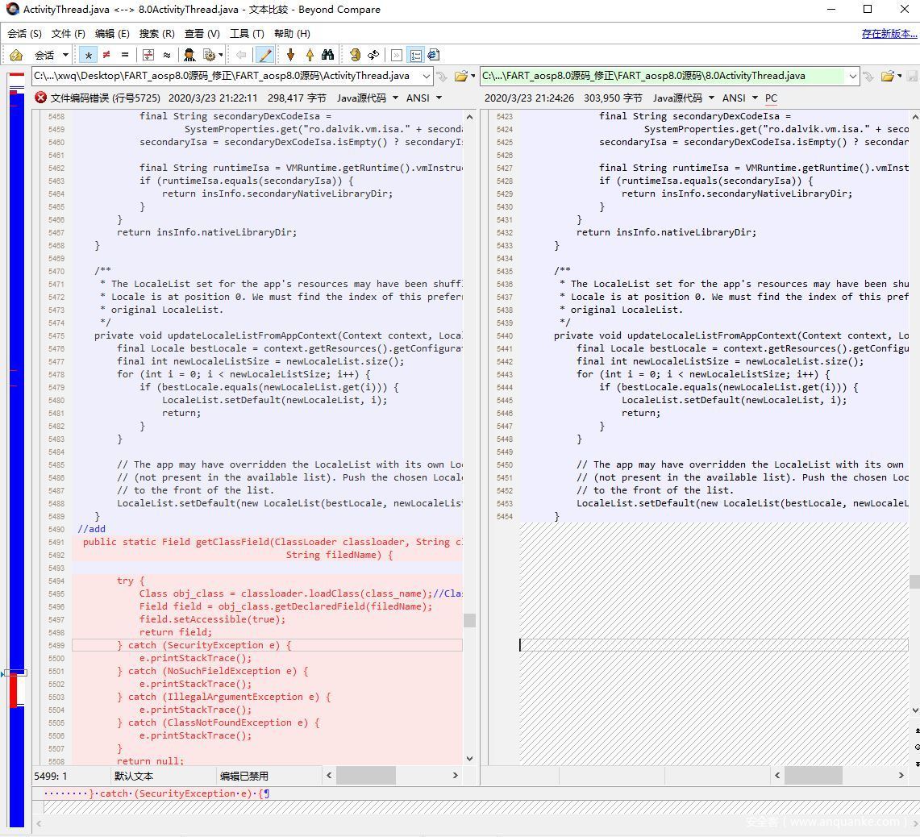Jump to the previous difference section

[x=310, y=55]
